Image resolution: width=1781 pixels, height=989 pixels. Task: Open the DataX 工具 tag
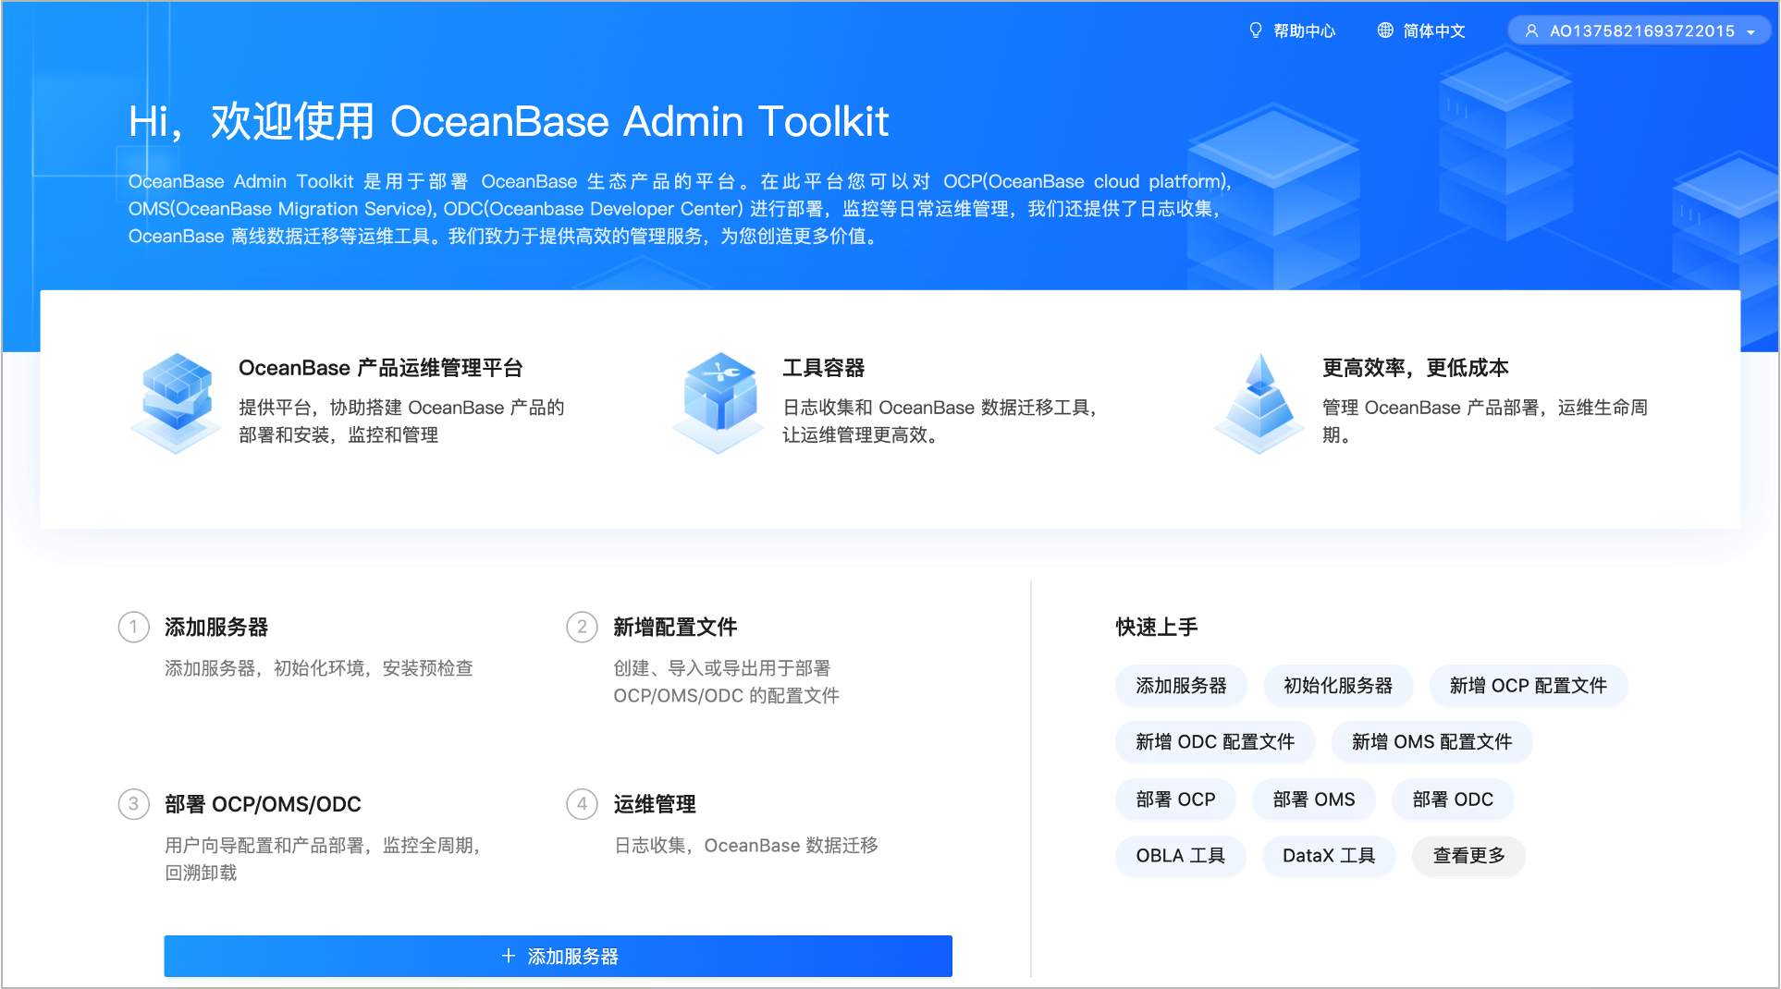point(1328,856)
